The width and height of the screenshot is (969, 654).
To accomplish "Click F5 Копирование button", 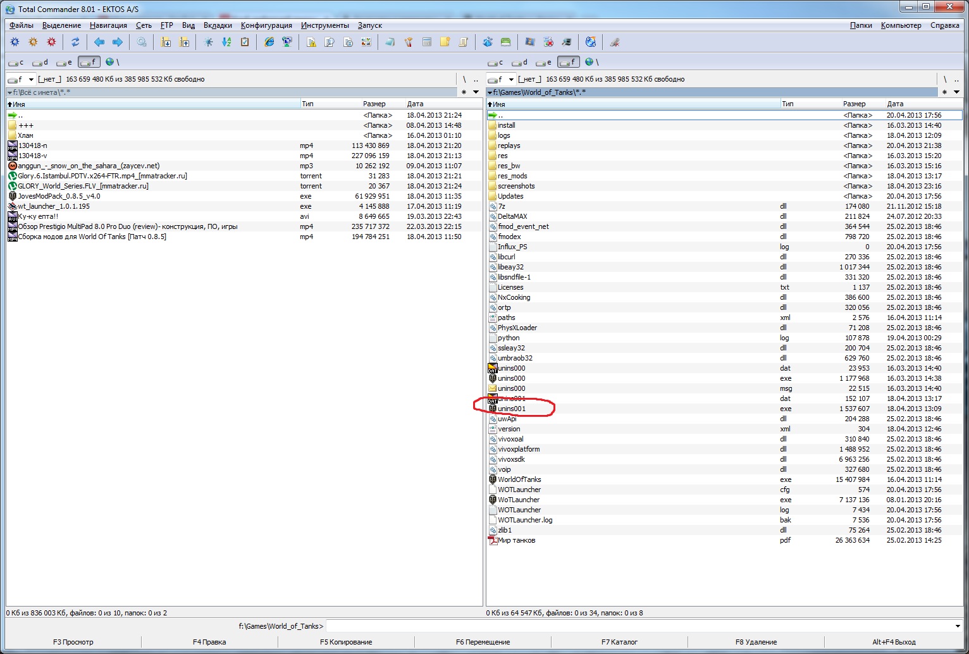I will point(346,642).
